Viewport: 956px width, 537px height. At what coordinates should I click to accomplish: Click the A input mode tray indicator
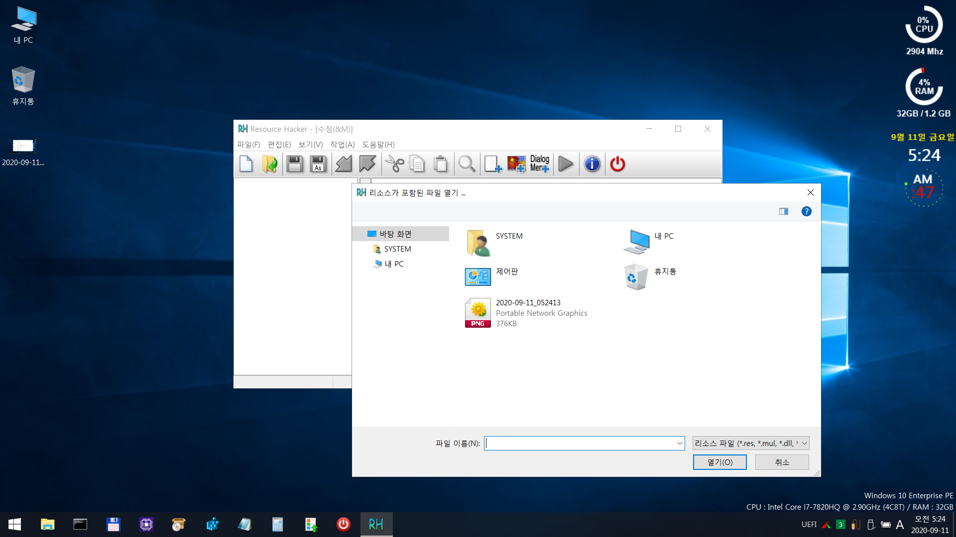coord(900,524)
